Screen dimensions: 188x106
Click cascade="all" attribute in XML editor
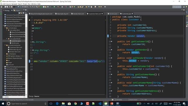pyautogui.click(x=77, y=61)
